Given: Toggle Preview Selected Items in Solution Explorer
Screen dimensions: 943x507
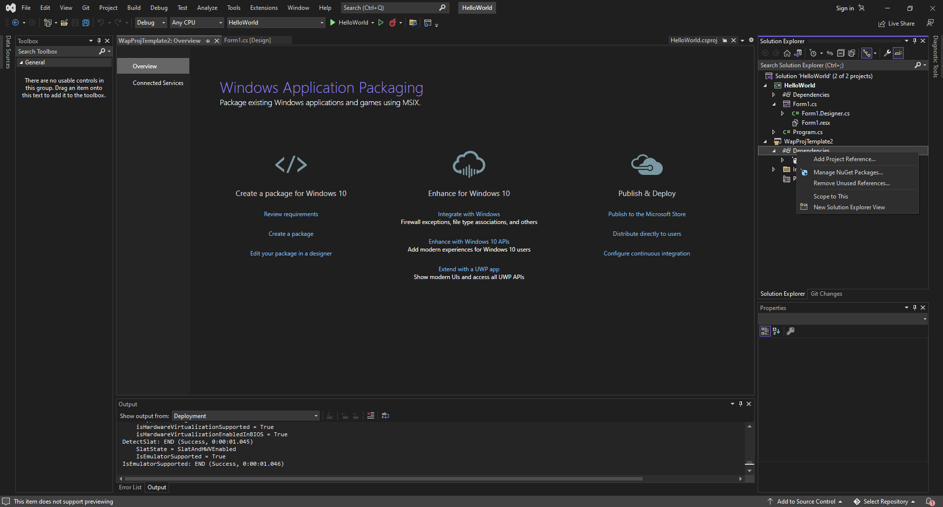Looking at the screenshot, I should point(898,53).
